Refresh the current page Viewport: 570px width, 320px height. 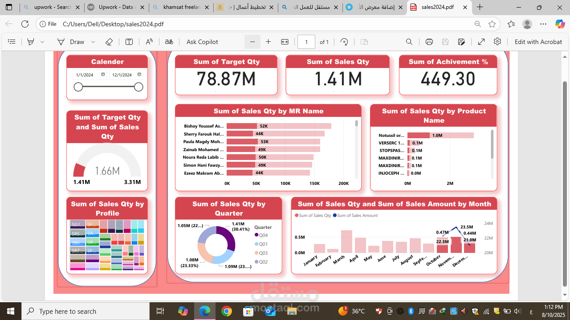pyautogui.click(x=25, y=24)
